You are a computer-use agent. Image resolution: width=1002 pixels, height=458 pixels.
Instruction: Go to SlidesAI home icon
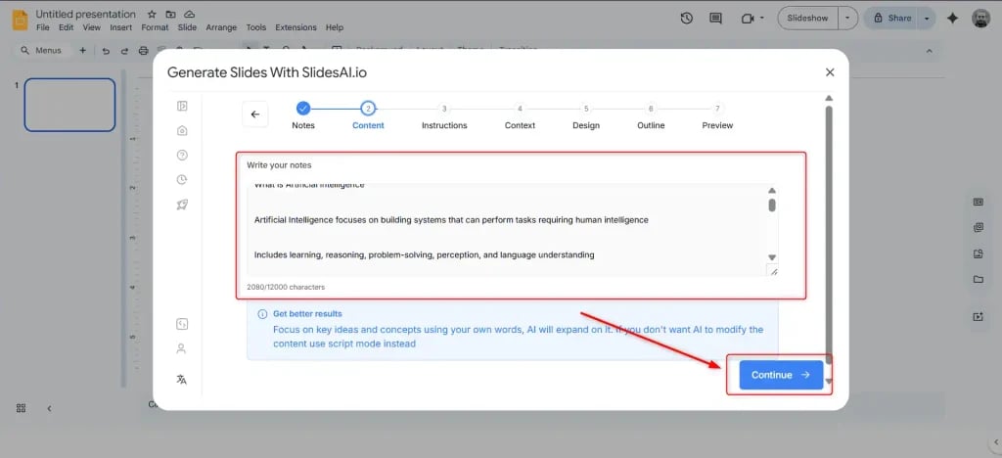point(182,130)
